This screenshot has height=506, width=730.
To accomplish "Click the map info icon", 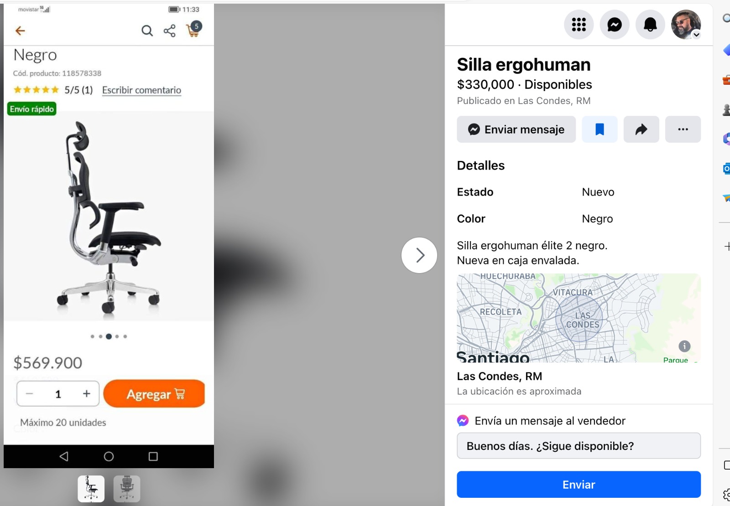I will pos(684,346).
